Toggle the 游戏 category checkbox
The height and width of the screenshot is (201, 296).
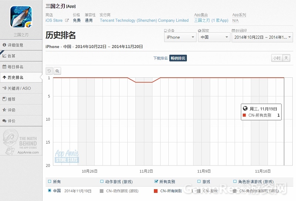click(x=199, y=181)
